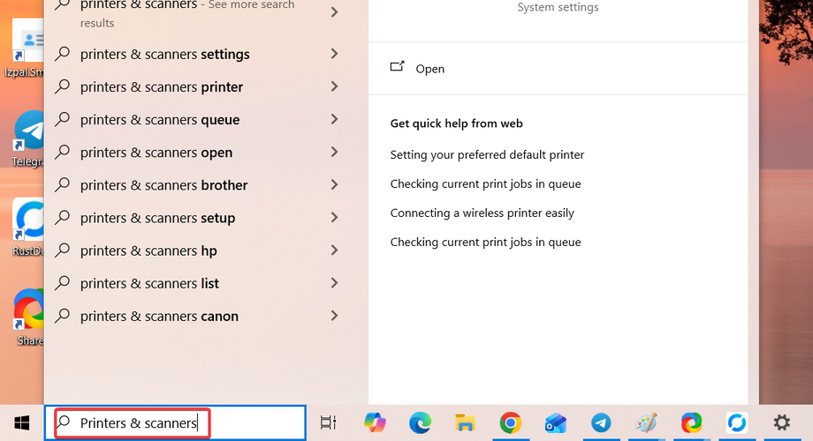The height and width of the screenshot is (441, 813).
Task: Open Microsoft Edge from taskbar
Action: click(420, 422)
